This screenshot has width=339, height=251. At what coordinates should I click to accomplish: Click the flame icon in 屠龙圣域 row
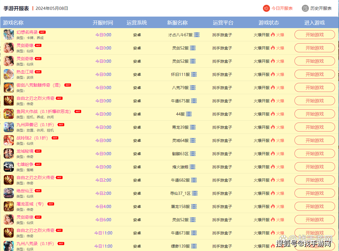pos(272,206)
